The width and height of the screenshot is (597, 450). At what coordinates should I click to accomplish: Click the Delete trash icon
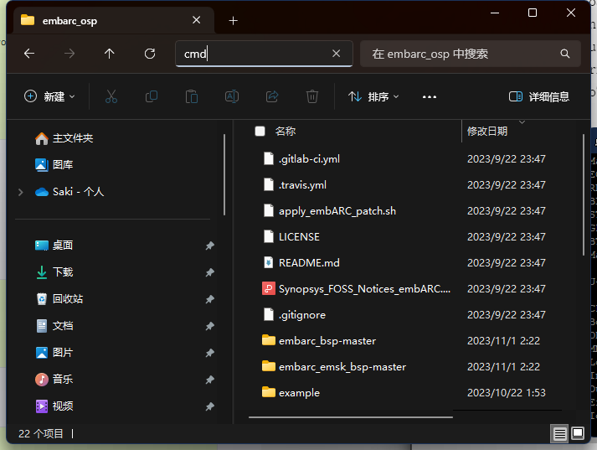[312, 97]
